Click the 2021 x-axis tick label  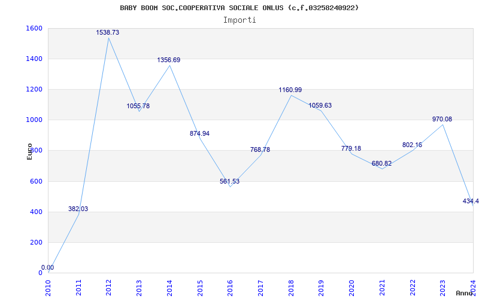pyautogui.click(x=382, y=288)
